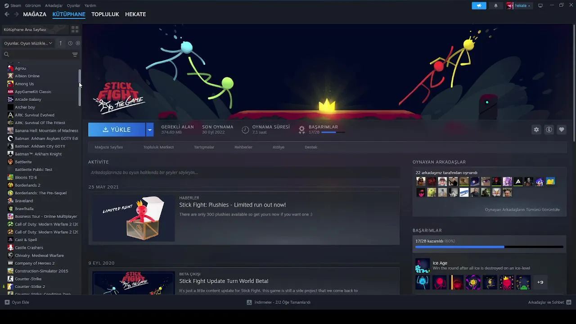Click the first friend avatar in played list
This screenshot has width=576, height=324.
(421, 181)
